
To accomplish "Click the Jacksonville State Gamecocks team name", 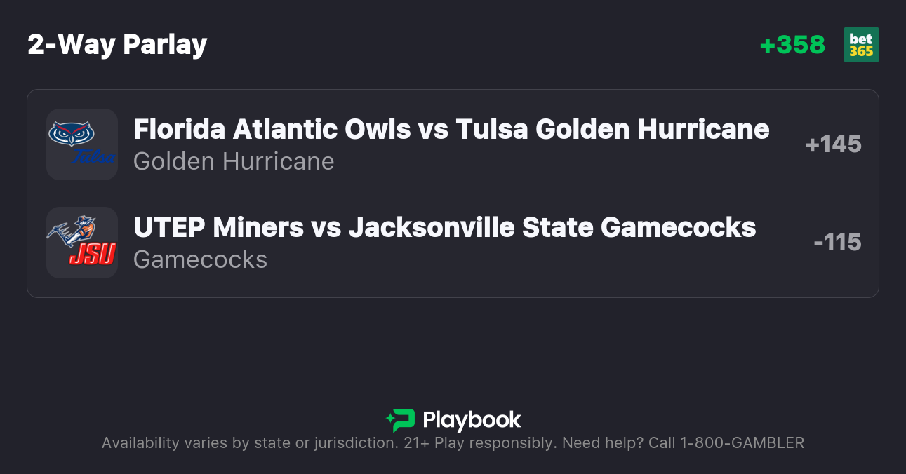I will coord(552,227).
